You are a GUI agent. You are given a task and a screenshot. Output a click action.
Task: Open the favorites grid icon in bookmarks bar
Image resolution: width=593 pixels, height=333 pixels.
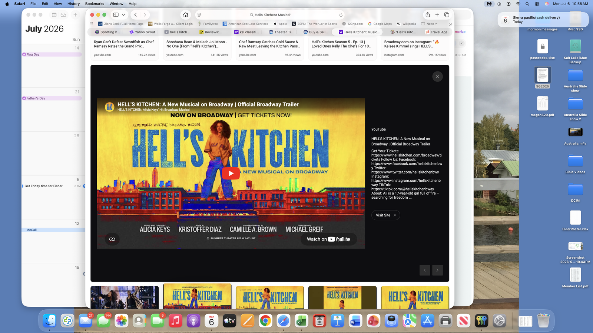91,24
